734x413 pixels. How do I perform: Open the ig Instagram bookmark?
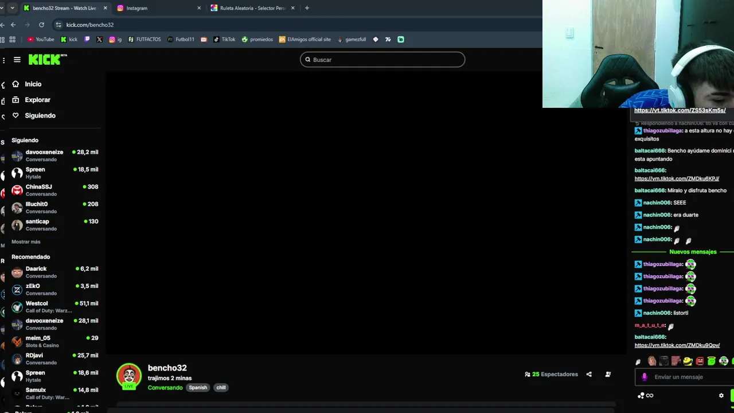point(115,40)
